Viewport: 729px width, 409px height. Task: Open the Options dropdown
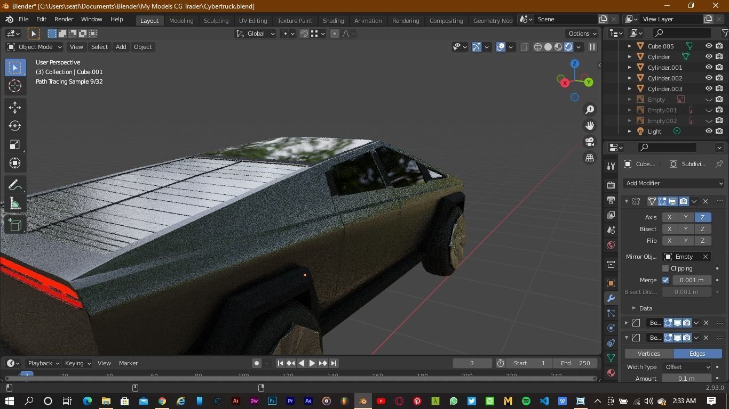[582, 34]
